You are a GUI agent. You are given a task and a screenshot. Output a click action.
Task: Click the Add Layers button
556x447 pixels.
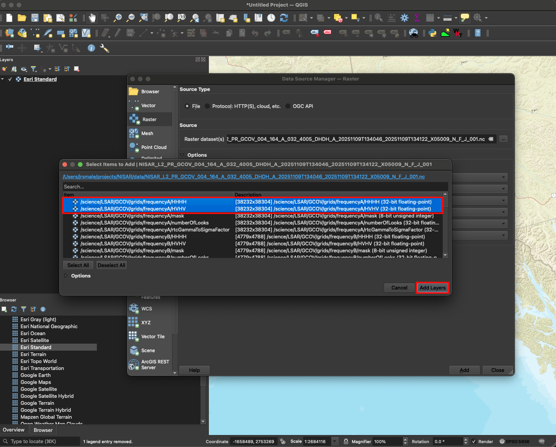point(432,288)
